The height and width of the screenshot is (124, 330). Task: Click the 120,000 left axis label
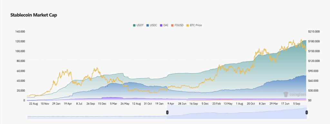click(20, 41)
